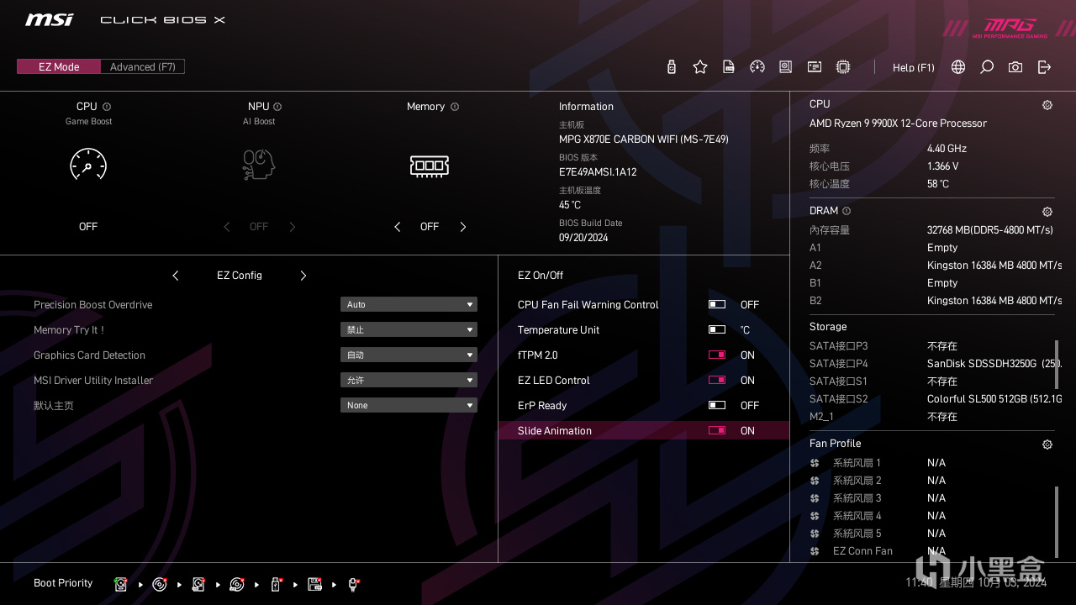The image size is (1076, 605).
Task: Click the exit door icon
Action: [x=1044, y=67]
